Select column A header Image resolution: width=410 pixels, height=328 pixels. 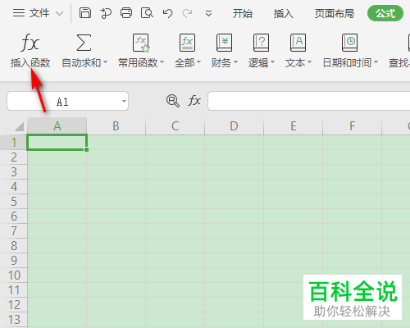(x=57, y=126)
